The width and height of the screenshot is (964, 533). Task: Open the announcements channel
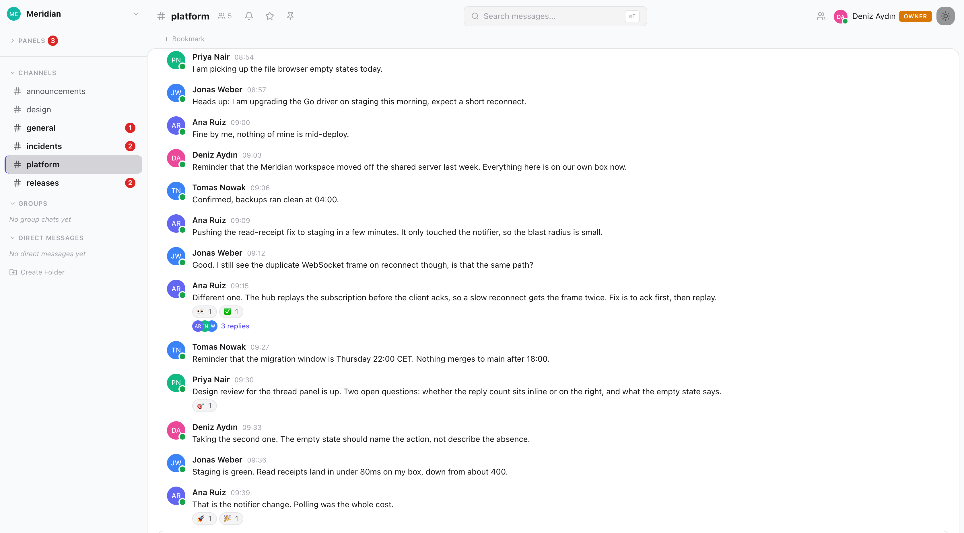tap(73, 91)
